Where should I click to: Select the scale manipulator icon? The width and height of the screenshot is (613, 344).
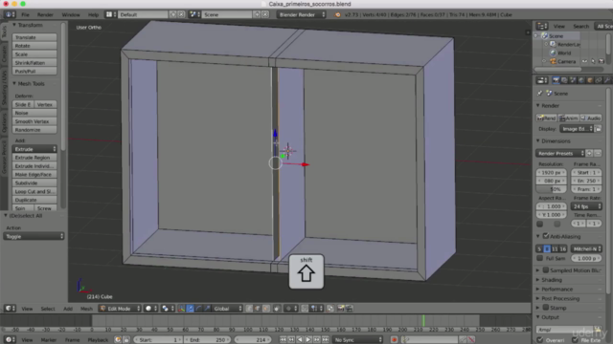point(207,308)
